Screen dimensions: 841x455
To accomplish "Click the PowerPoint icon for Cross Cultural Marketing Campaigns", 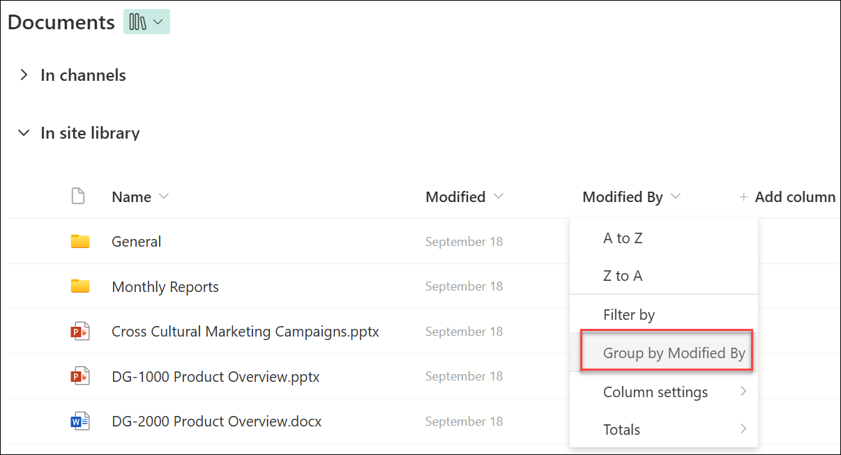I will (x=79, y=331).
